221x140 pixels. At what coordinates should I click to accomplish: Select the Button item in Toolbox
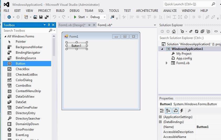(x=27, y=64)
